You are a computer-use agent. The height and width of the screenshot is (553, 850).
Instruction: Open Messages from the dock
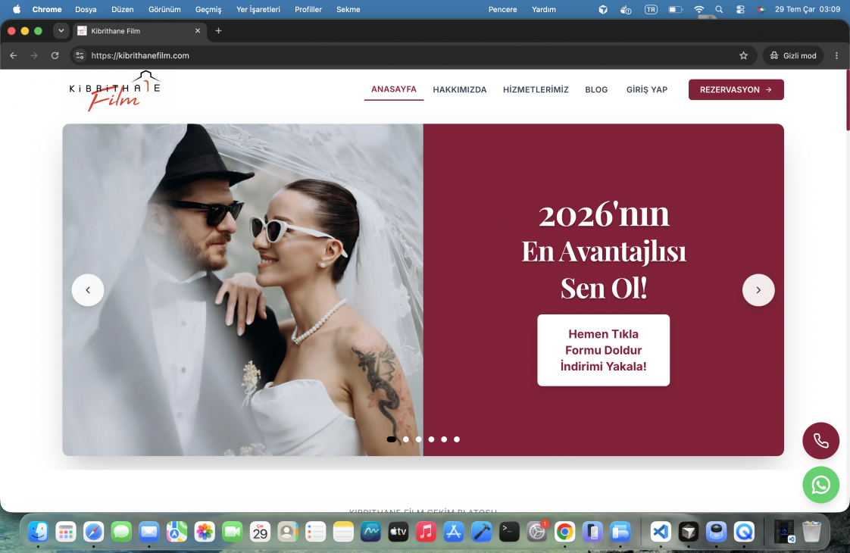tap(121, 532)
